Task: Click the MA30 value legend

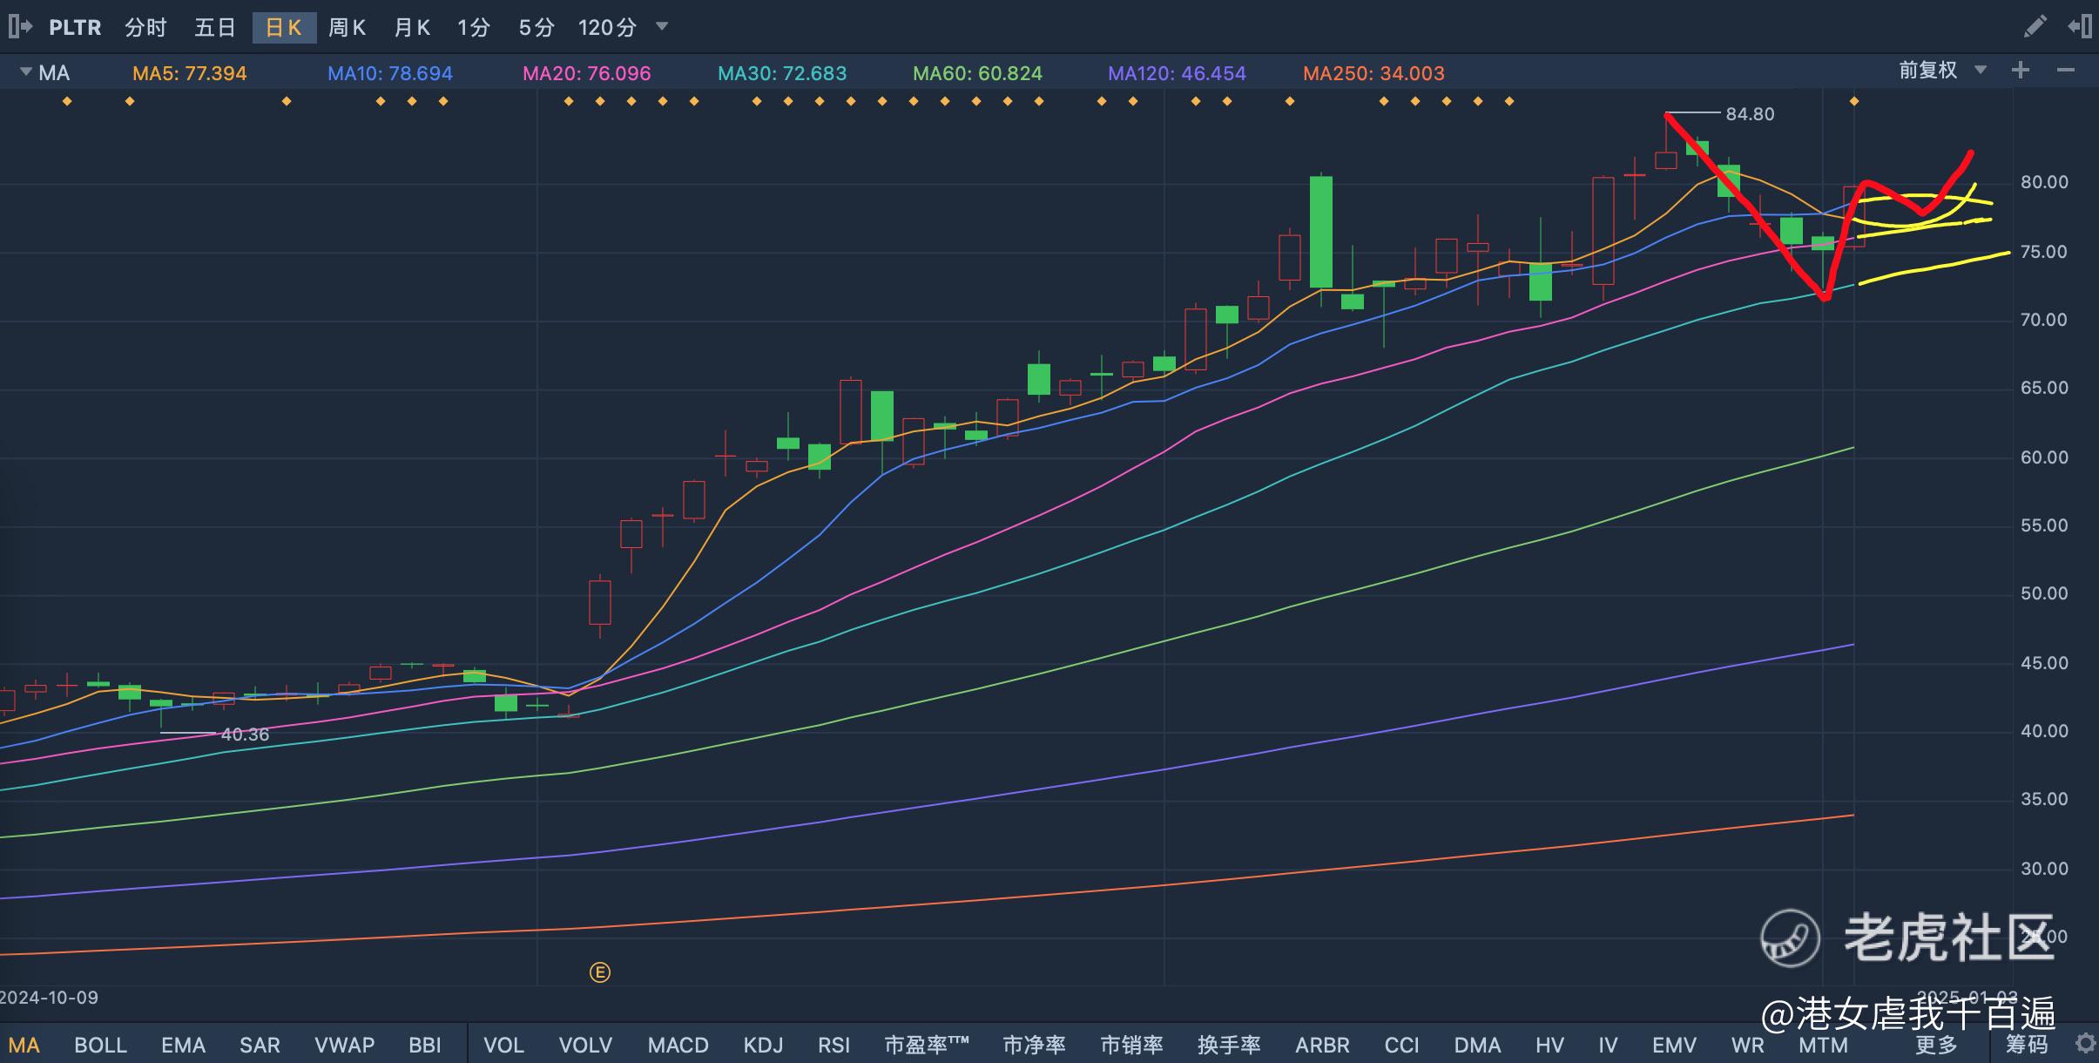Action: click(x=781, y=73)
